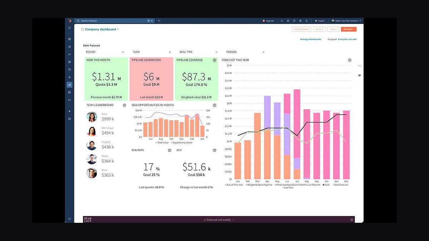The height and width of the screenshot is (241, 429).
Task: Click the Dec bar in forecast chart
Action: click(x=346, y=145)
